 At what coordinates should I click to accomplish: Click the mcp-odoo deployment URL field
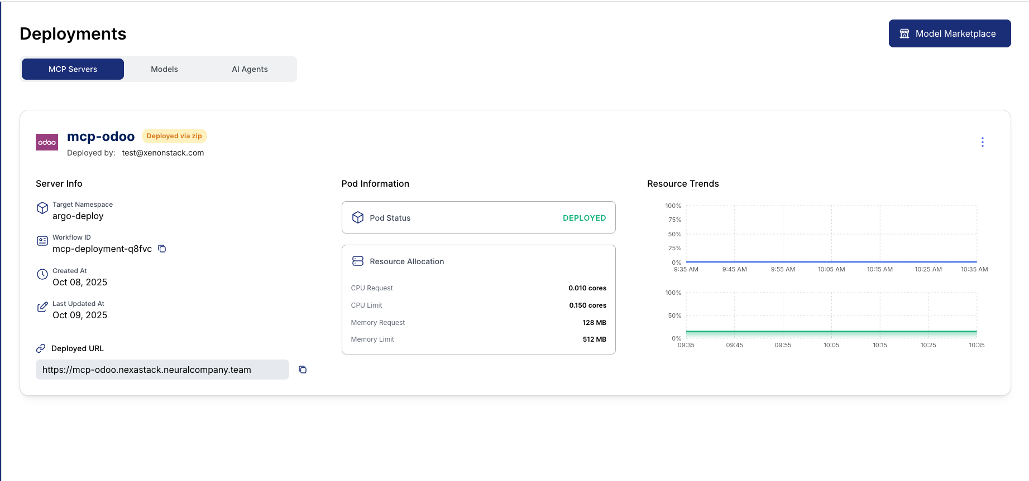click(162, 370)
